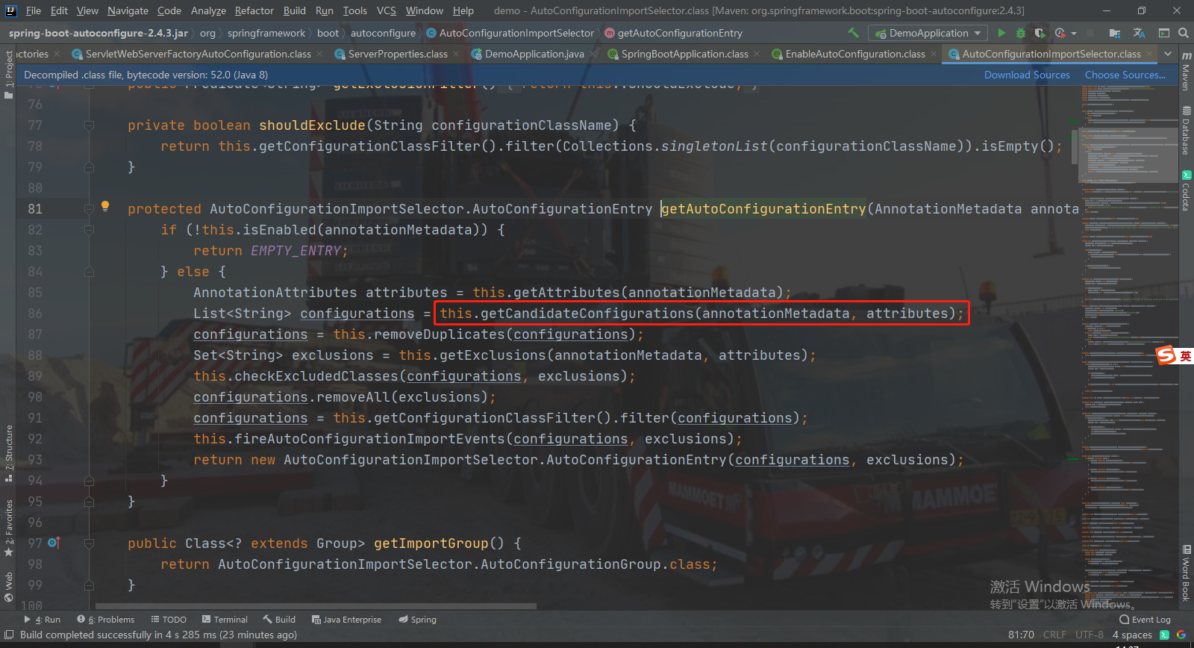Open the Problems tool window button

(106, 620)
